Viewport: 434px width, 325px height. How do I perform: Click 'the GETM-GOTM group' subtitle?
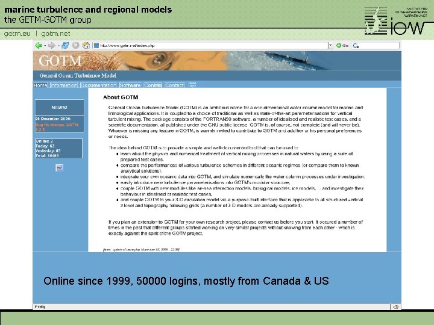(48, 20)
